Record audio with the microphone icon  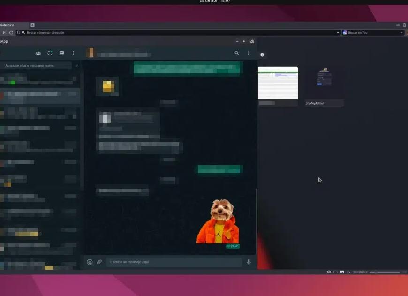tap(249, 262)
